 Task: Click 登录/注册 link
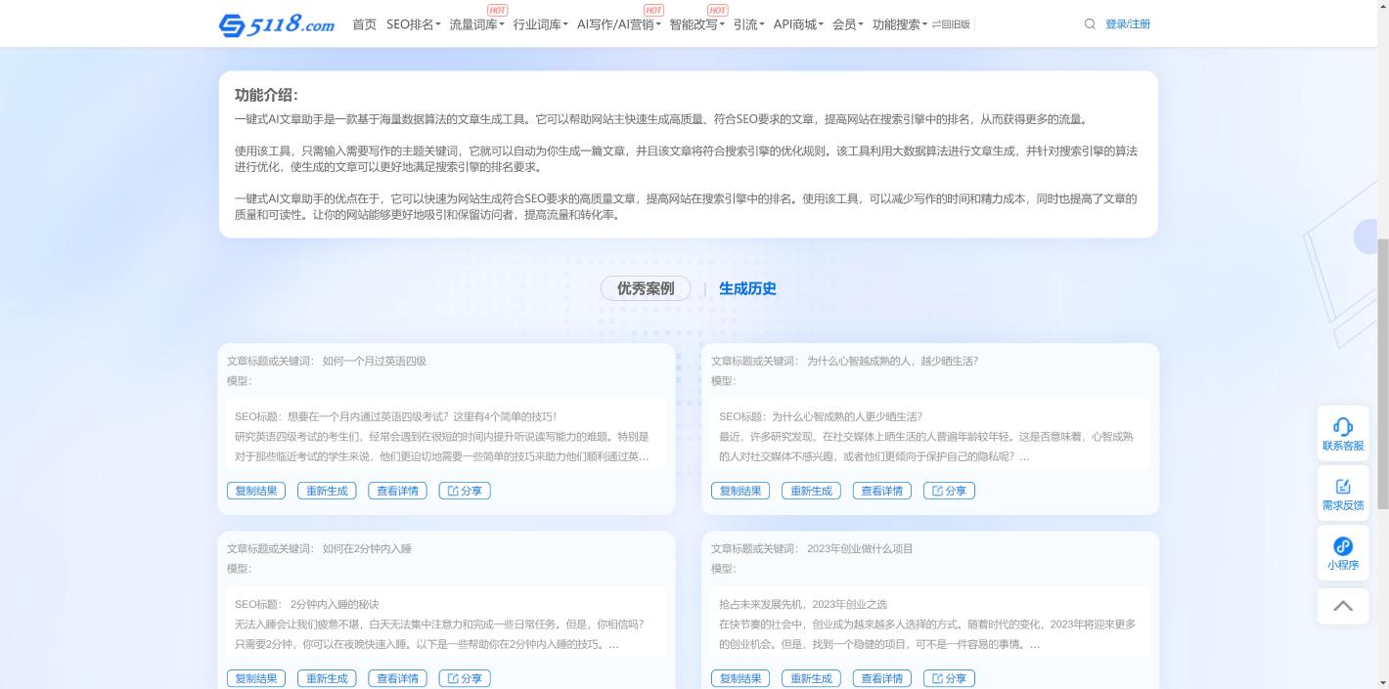[1128, 24]
